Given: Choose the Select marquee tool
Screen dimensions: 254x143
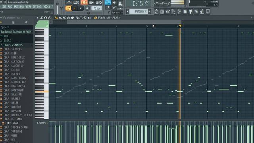Looking at the screenshot, I should pyautogui.click(x=81, y=18).
